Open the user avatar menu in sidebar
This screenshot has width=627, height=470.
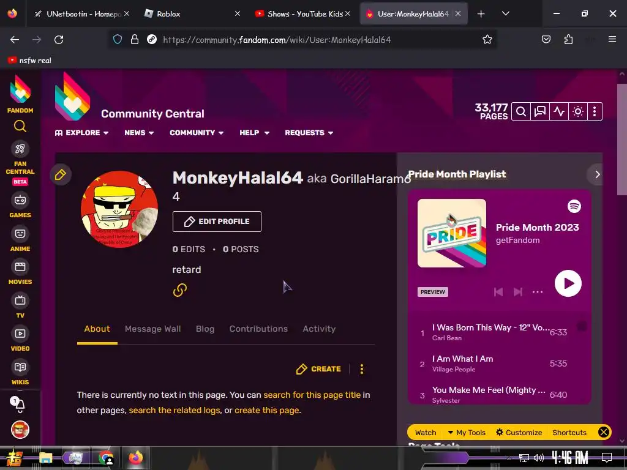(20, 430)
